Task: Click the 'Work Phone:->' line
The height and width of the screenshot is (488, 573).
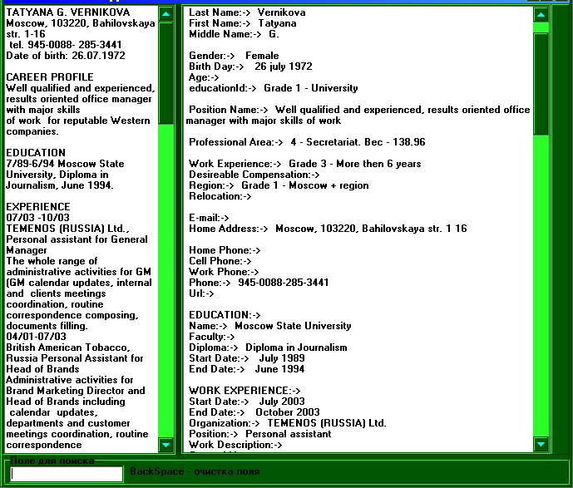Action: [224, 272]
